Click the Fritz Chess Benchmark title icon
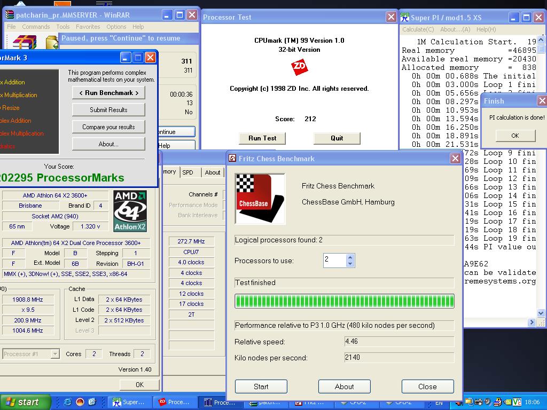 click(232, 159)
